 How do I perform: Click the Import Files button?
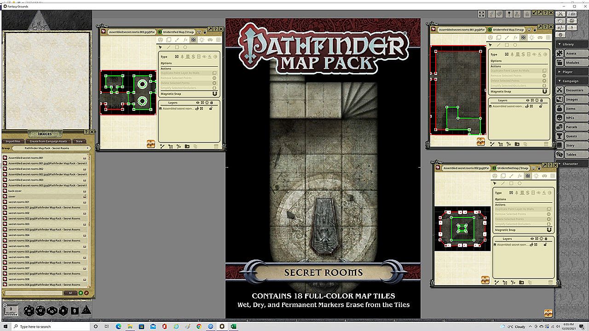[x=13, y=141]
